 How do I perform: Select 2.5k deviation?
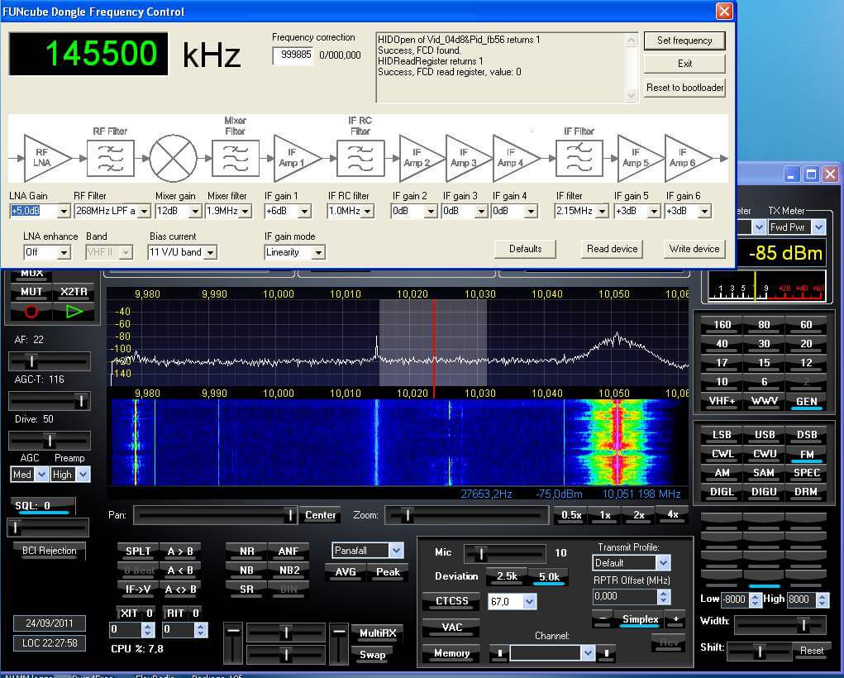click(507, 576)
